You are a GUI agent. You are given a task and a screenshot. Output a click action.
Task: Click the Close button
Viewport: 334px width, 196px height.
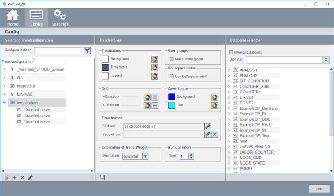(x=319, y=188)
